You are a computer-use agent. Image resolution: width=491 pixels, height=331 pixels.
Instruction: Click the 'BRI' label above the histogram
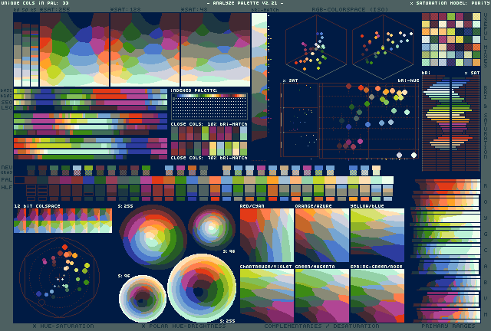[426, 73]
